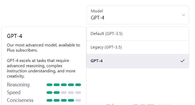Click the Reasoning label

click(18, 85)
